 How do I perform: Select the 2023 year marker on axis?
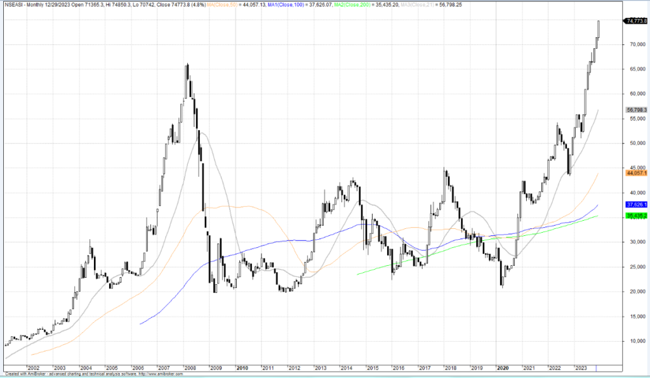pyautogui.click(x=580, y=368)
